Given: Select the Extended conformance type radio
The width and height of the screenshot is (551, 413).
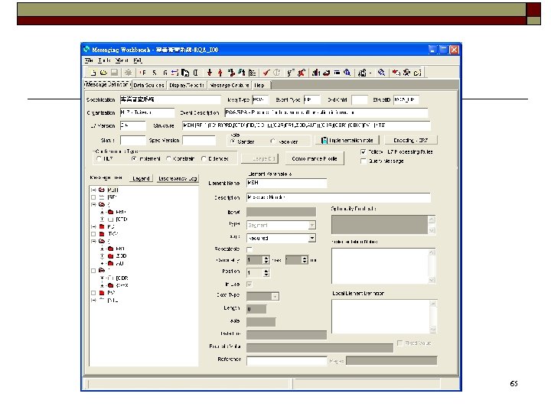Looking at the screenshot, I should 204,159.
